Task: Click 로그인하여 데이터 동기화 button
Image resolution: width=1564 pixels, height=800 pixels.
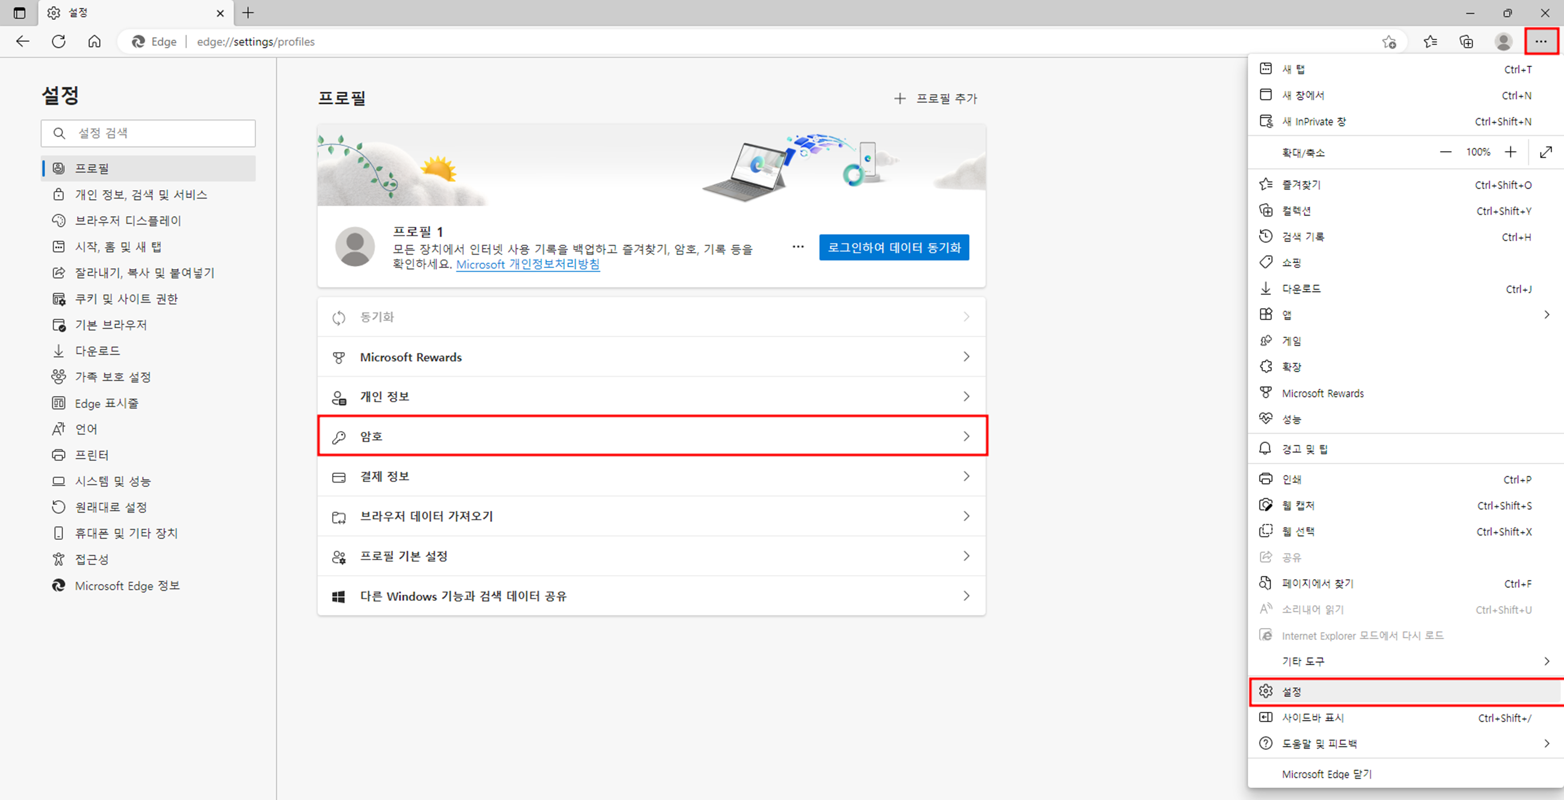Action: 894,247
